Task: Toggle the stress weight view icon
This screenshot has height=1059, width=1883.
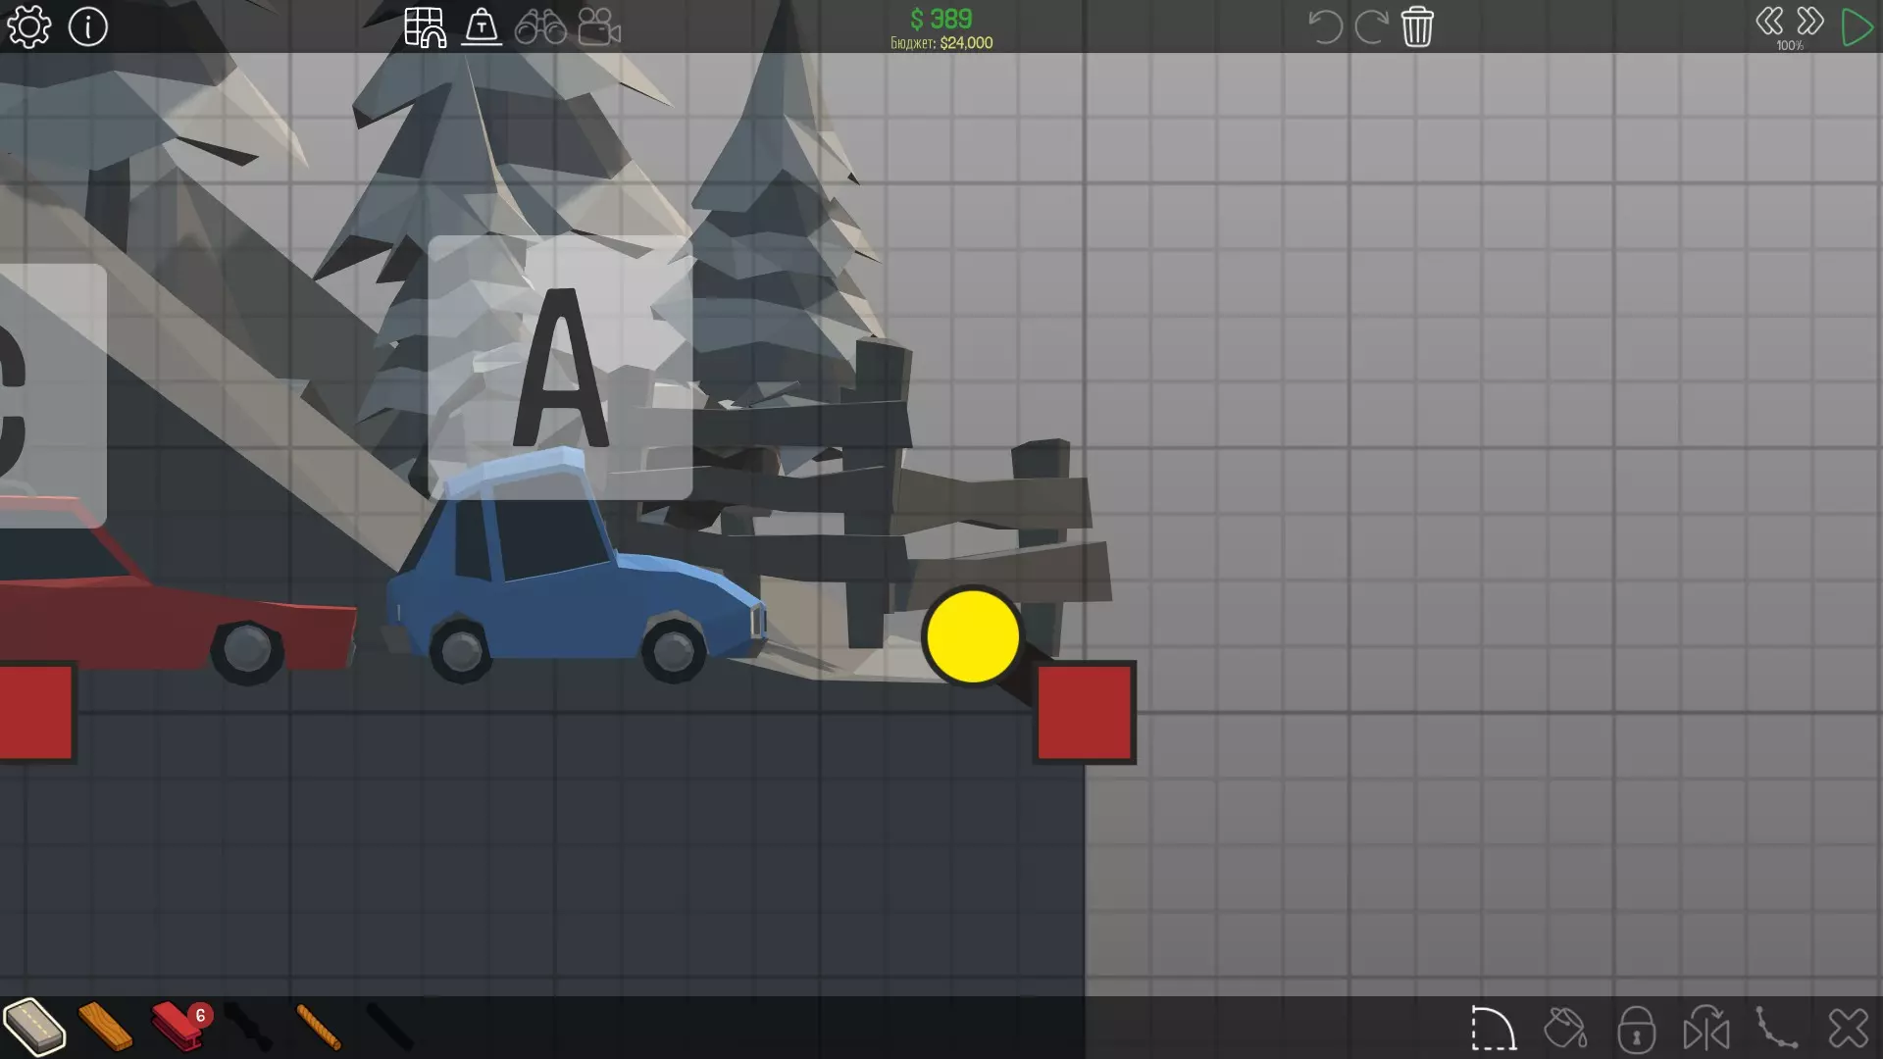Action: point(482,26)
